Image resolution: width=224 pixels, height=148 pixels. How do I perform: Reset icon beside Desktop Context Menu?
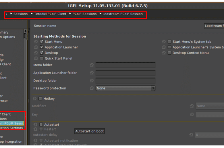click(x=164, y=53)
